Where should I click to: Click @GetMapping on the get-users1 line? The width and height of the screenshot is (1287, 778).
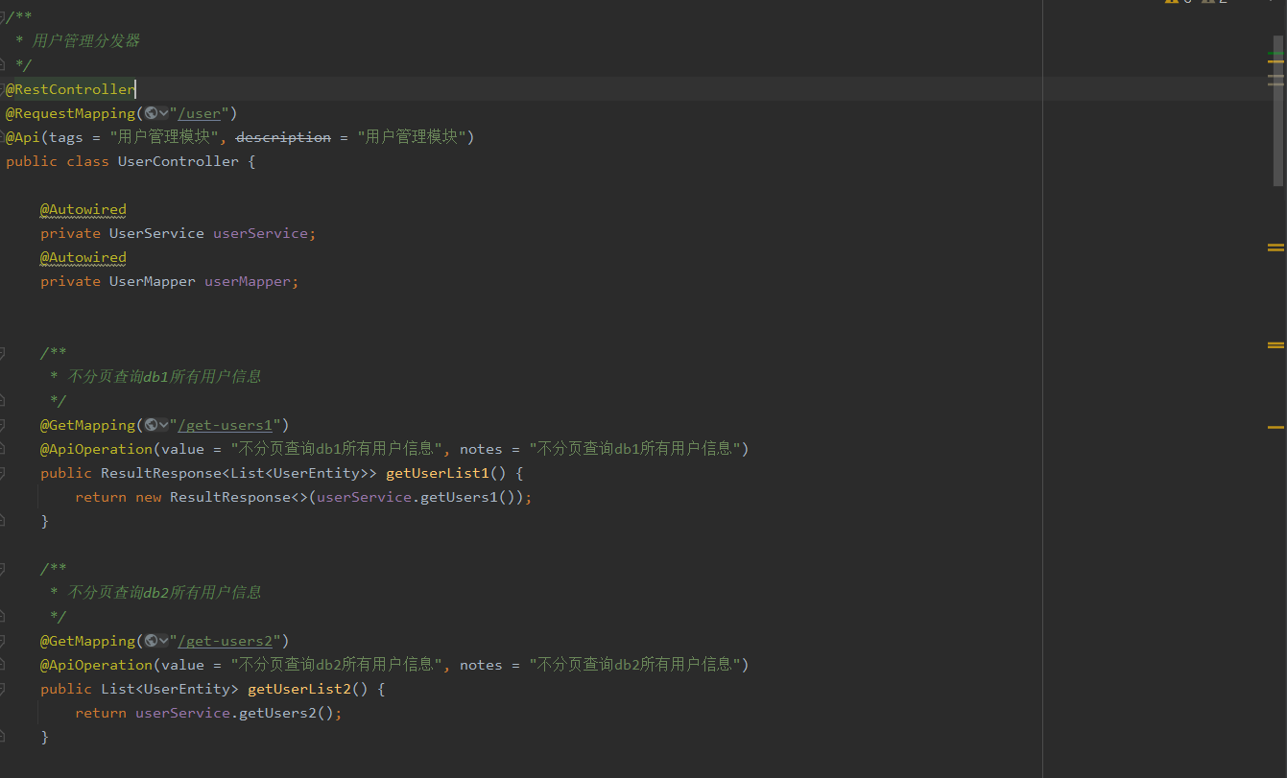(87, 425)
